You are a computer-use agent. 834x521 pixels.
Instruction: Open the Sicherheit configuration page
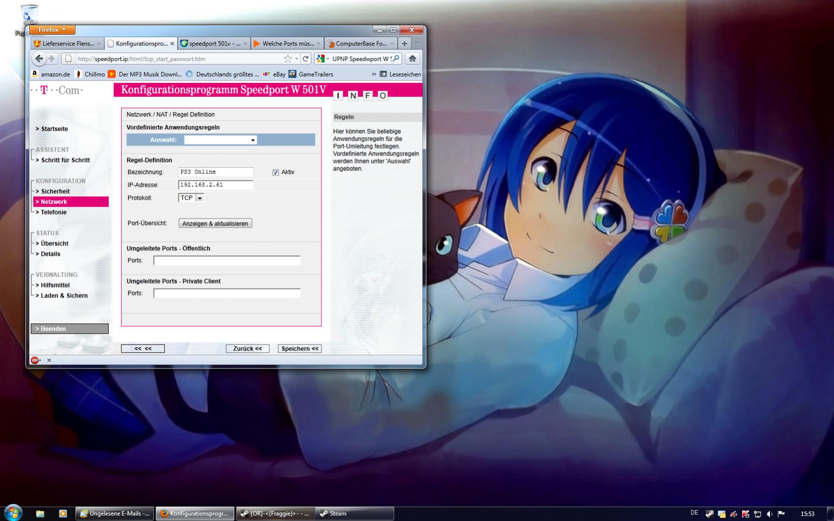point(55,192)
